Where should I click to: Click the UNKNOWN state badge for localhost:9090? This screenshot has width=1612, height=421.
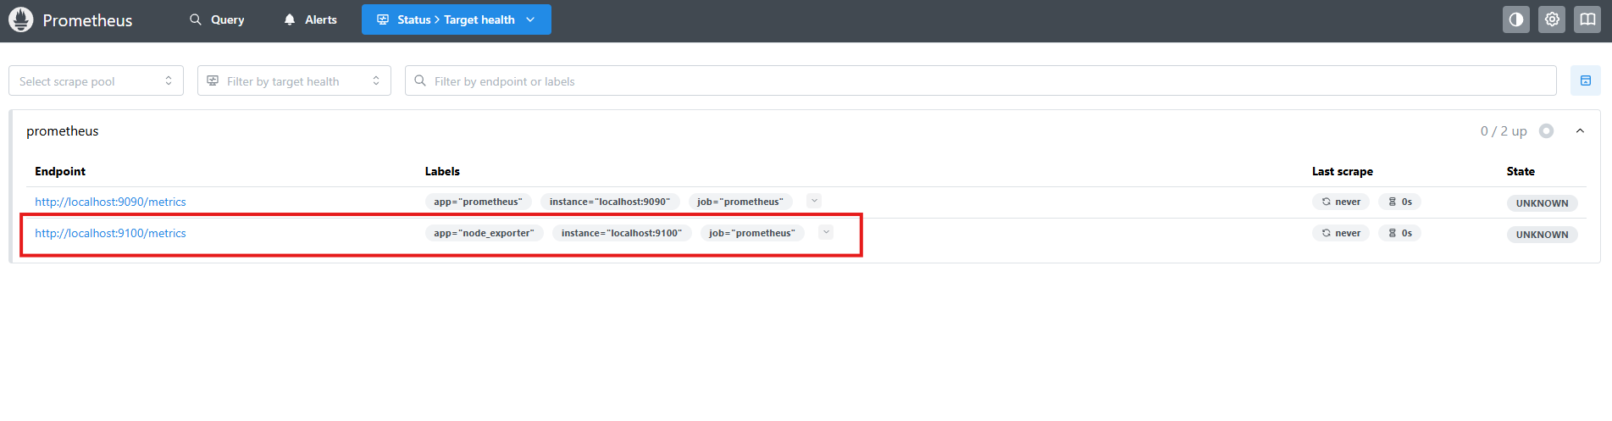coord(1541,203)
